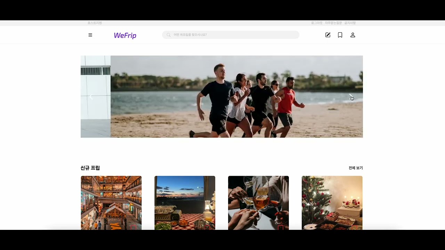Screen dimensions: 445x250
Task: Click 로그아웃 to log out
Action: (x=317, y=23)
